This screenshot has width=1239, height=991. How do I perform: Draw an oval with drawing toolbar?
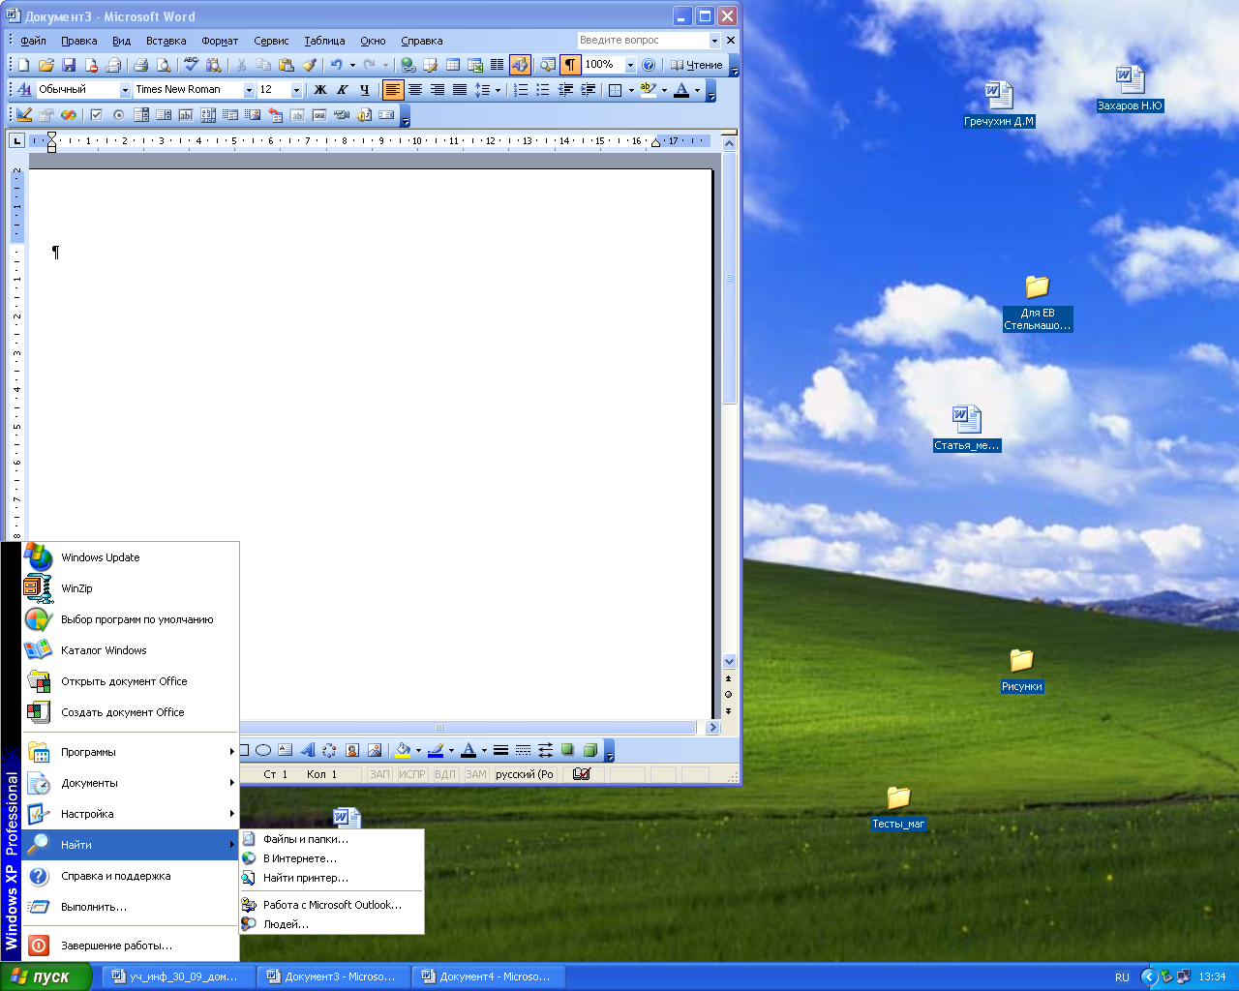tap(262, 750)
